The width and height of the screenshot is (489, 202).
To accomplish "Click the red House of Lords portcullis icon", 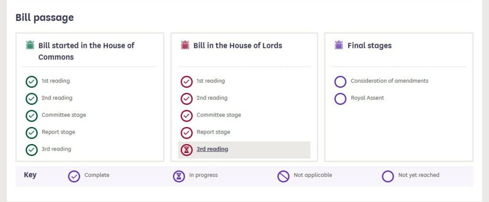I will point(185,45).
